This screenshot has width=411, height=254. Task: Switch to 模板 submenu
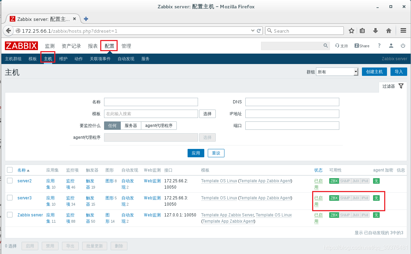32,59
